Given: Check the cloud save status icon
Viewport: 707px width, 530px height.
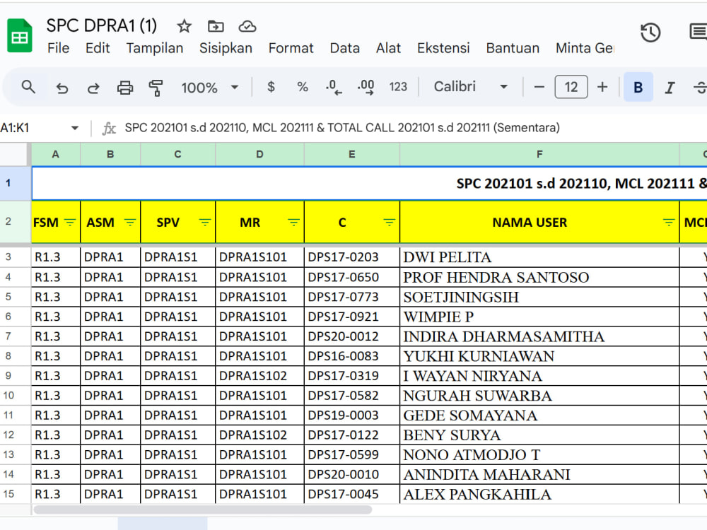Looking at the screenshot, I should click(x=247, y=27).
